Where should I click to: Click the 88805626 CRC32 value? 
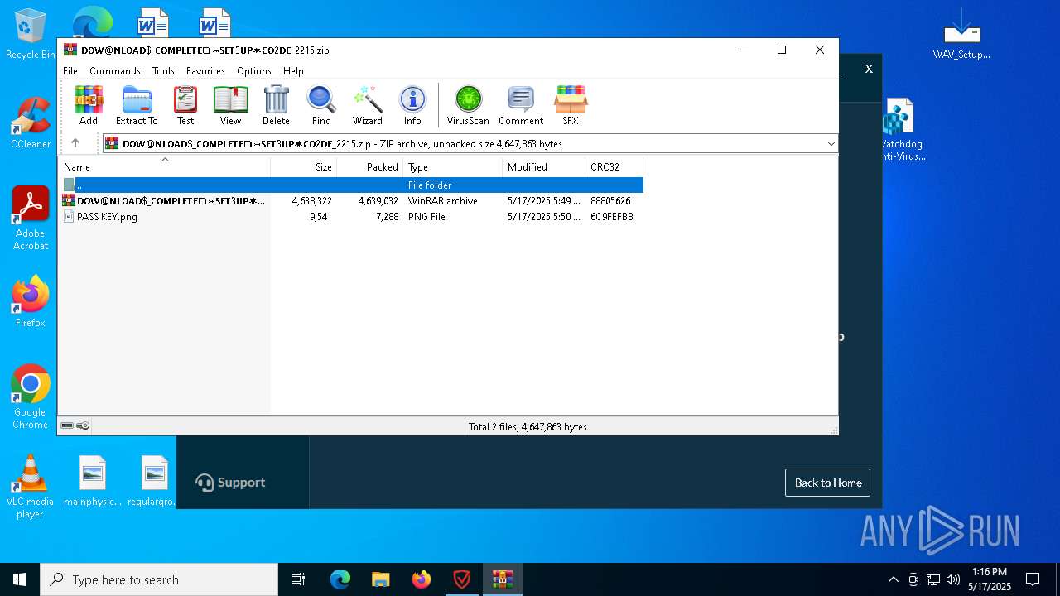(x=610, y=201)
